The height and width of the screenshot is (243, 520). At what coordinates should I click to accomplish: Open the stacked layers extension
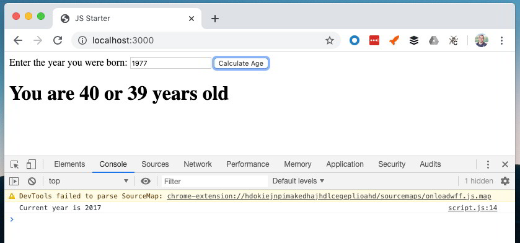pos(414,40)
